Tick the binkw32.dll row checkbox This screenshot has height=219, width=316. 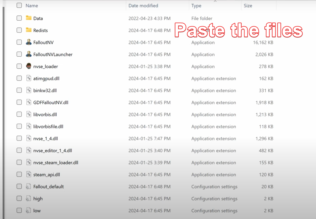[19, 90]
